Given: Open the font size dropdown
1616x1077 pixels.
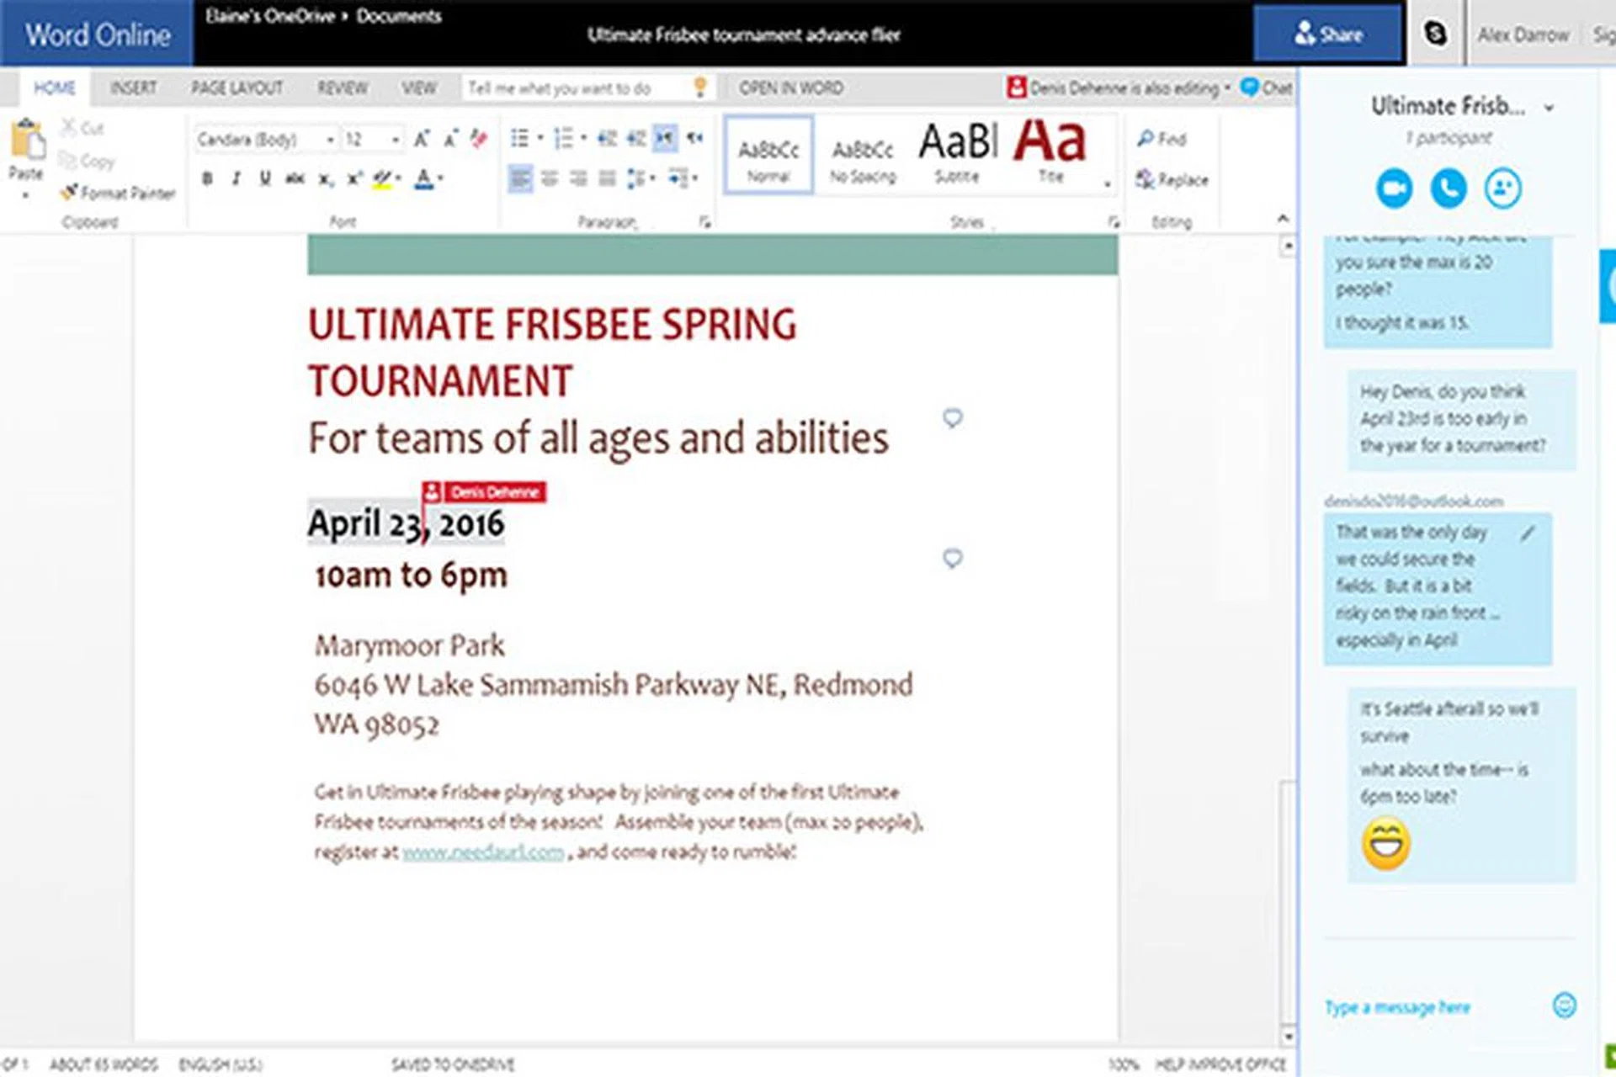Looking at the screenshot, I should tap(395, 140).
